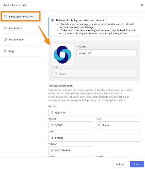Image resolution: width=145 pixels, height=169 pixels.
Task: Click the Företagsinformation list icon in sidebar
Action: [x=5, y=17]
